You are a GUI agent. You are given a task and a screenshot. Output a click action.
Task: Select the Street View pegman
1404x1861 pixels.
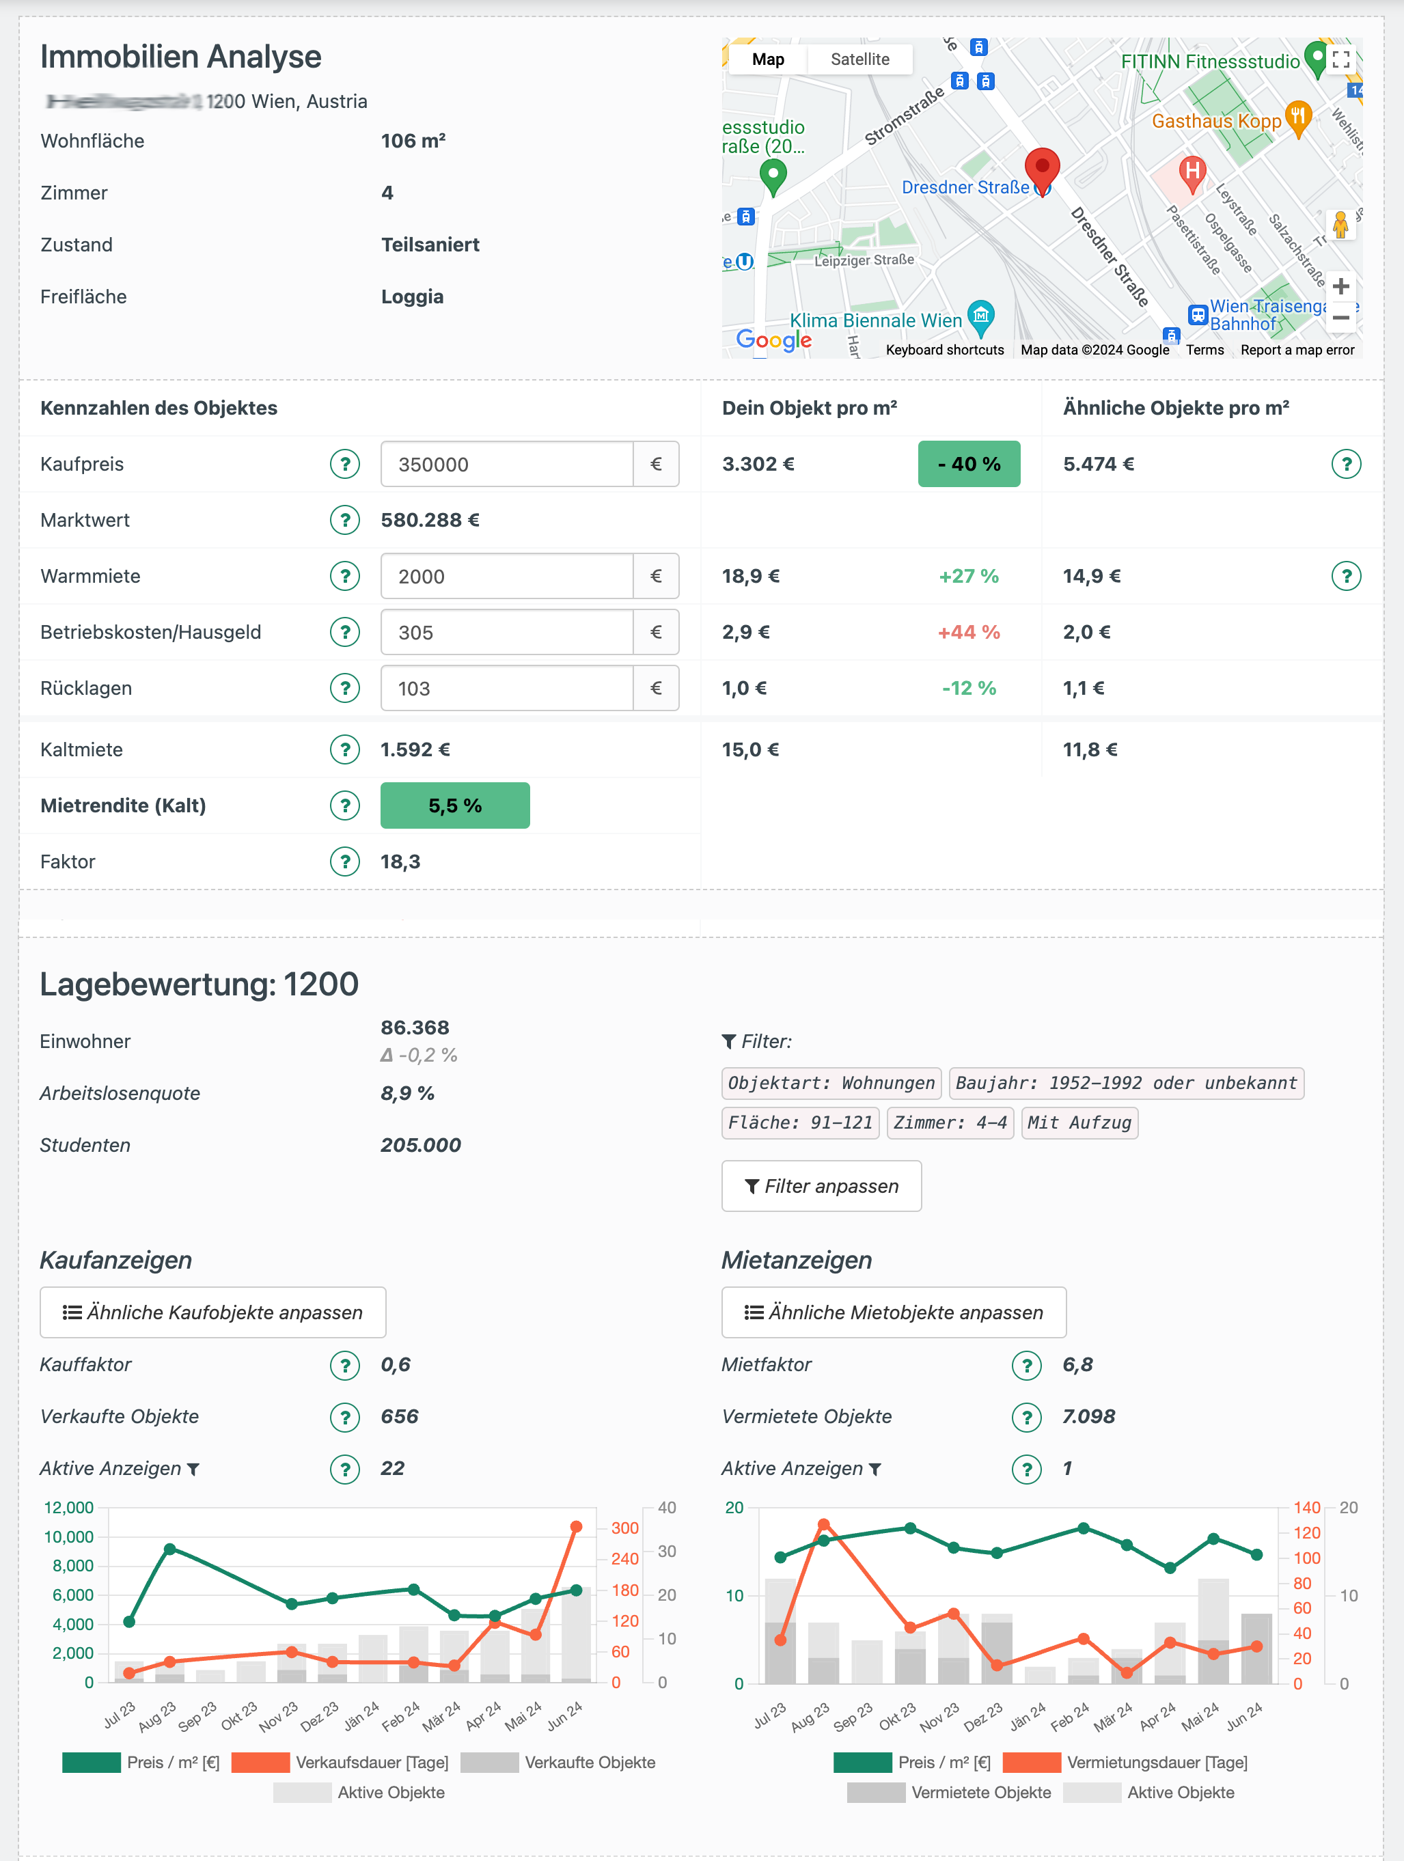pos(1340,225)
